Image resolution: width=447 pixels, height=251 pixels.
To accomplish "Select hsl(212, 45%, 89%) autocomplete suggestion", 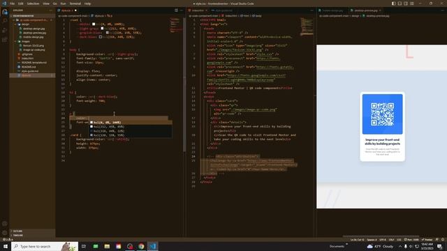I will [x=131, y=127].
